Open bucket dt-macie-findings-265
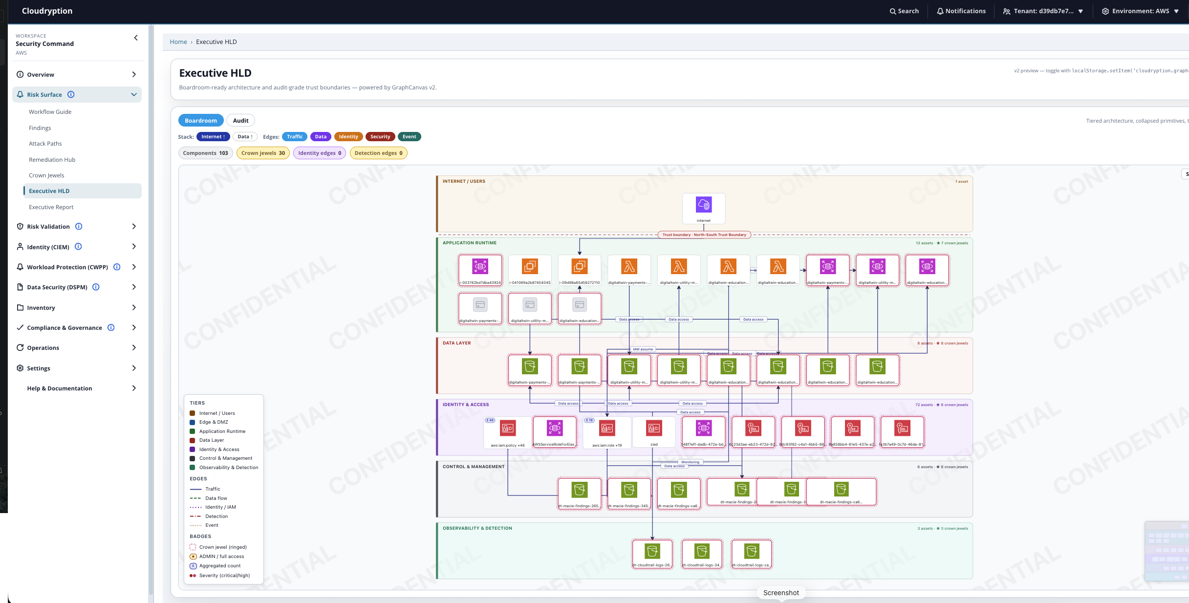This screenshot has width=1189, height=603. click(x=580, y=494)
